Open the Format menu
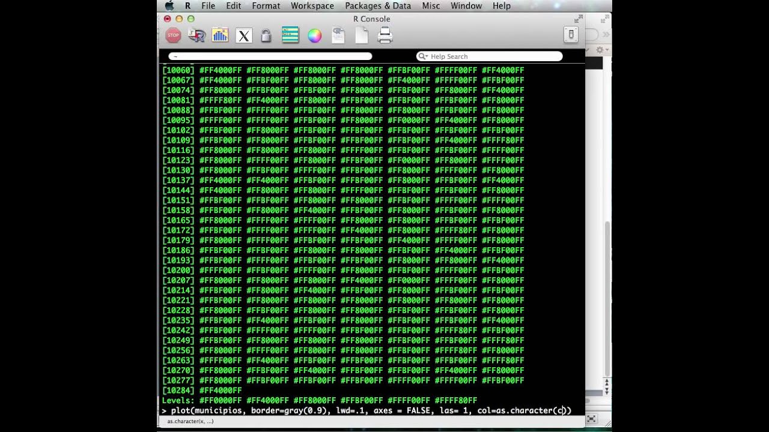The height and width of the screenshot is (432, 769). click(266, 5)
